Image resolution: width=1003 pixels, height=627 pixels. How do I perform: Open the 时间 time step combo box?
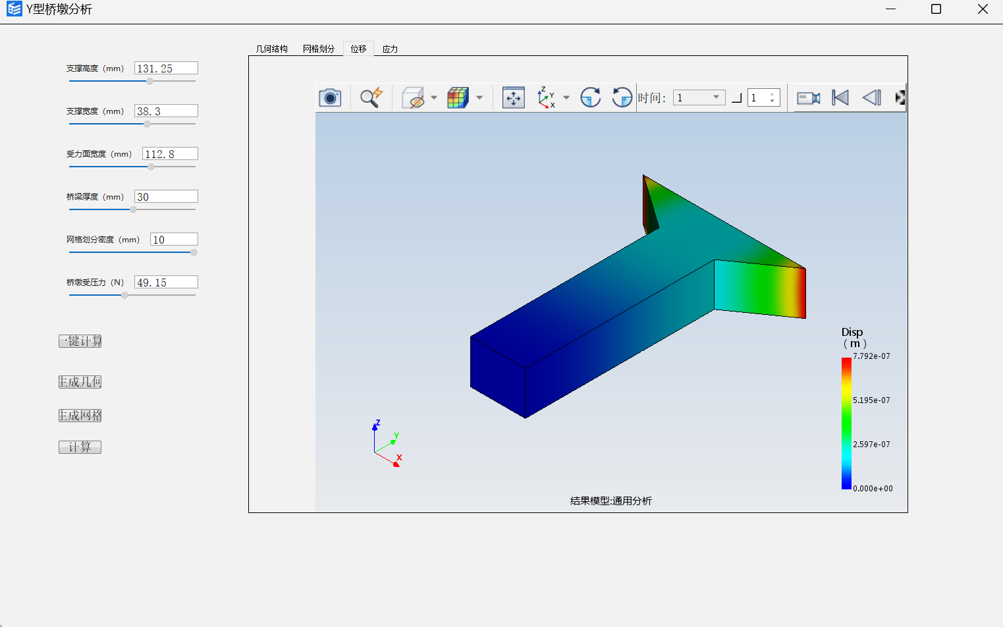pos(699,97)
